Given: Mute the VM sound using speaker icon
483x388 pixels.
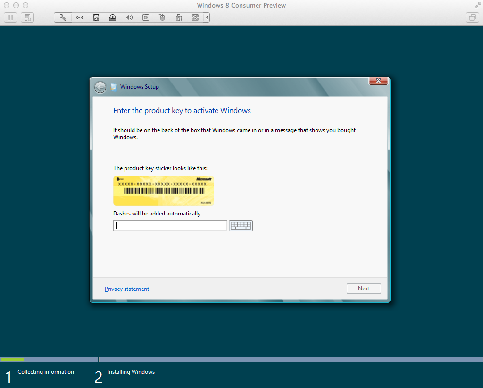Looking at the screenshot, I should [129, 17].
